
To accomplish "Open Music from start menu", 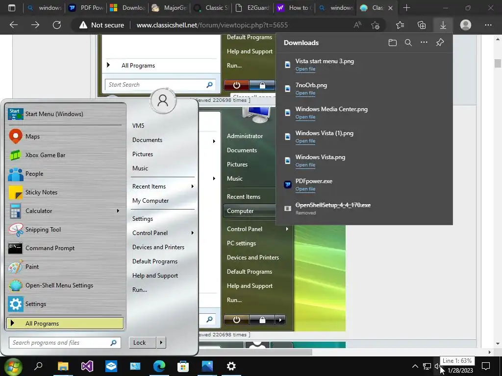I will (140, 168).
